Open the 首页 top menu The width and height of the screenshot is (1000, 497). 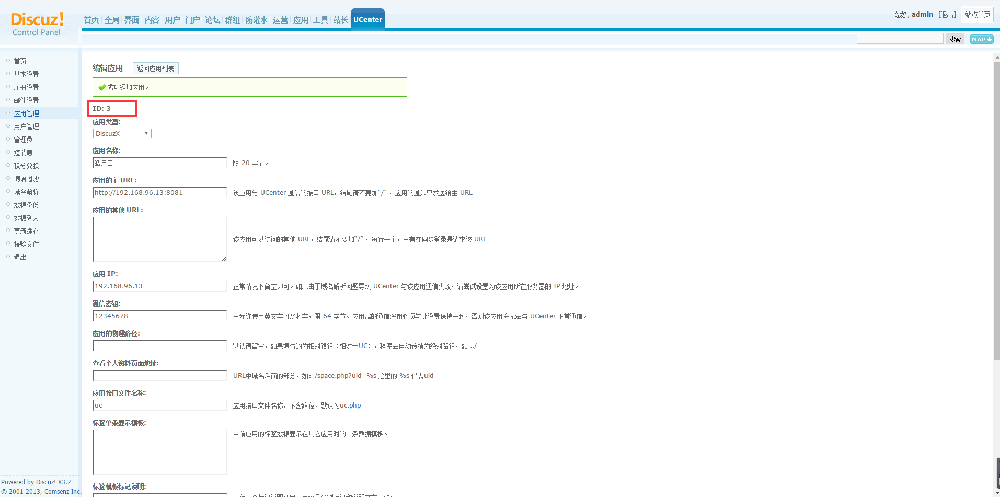click(91, 20)
